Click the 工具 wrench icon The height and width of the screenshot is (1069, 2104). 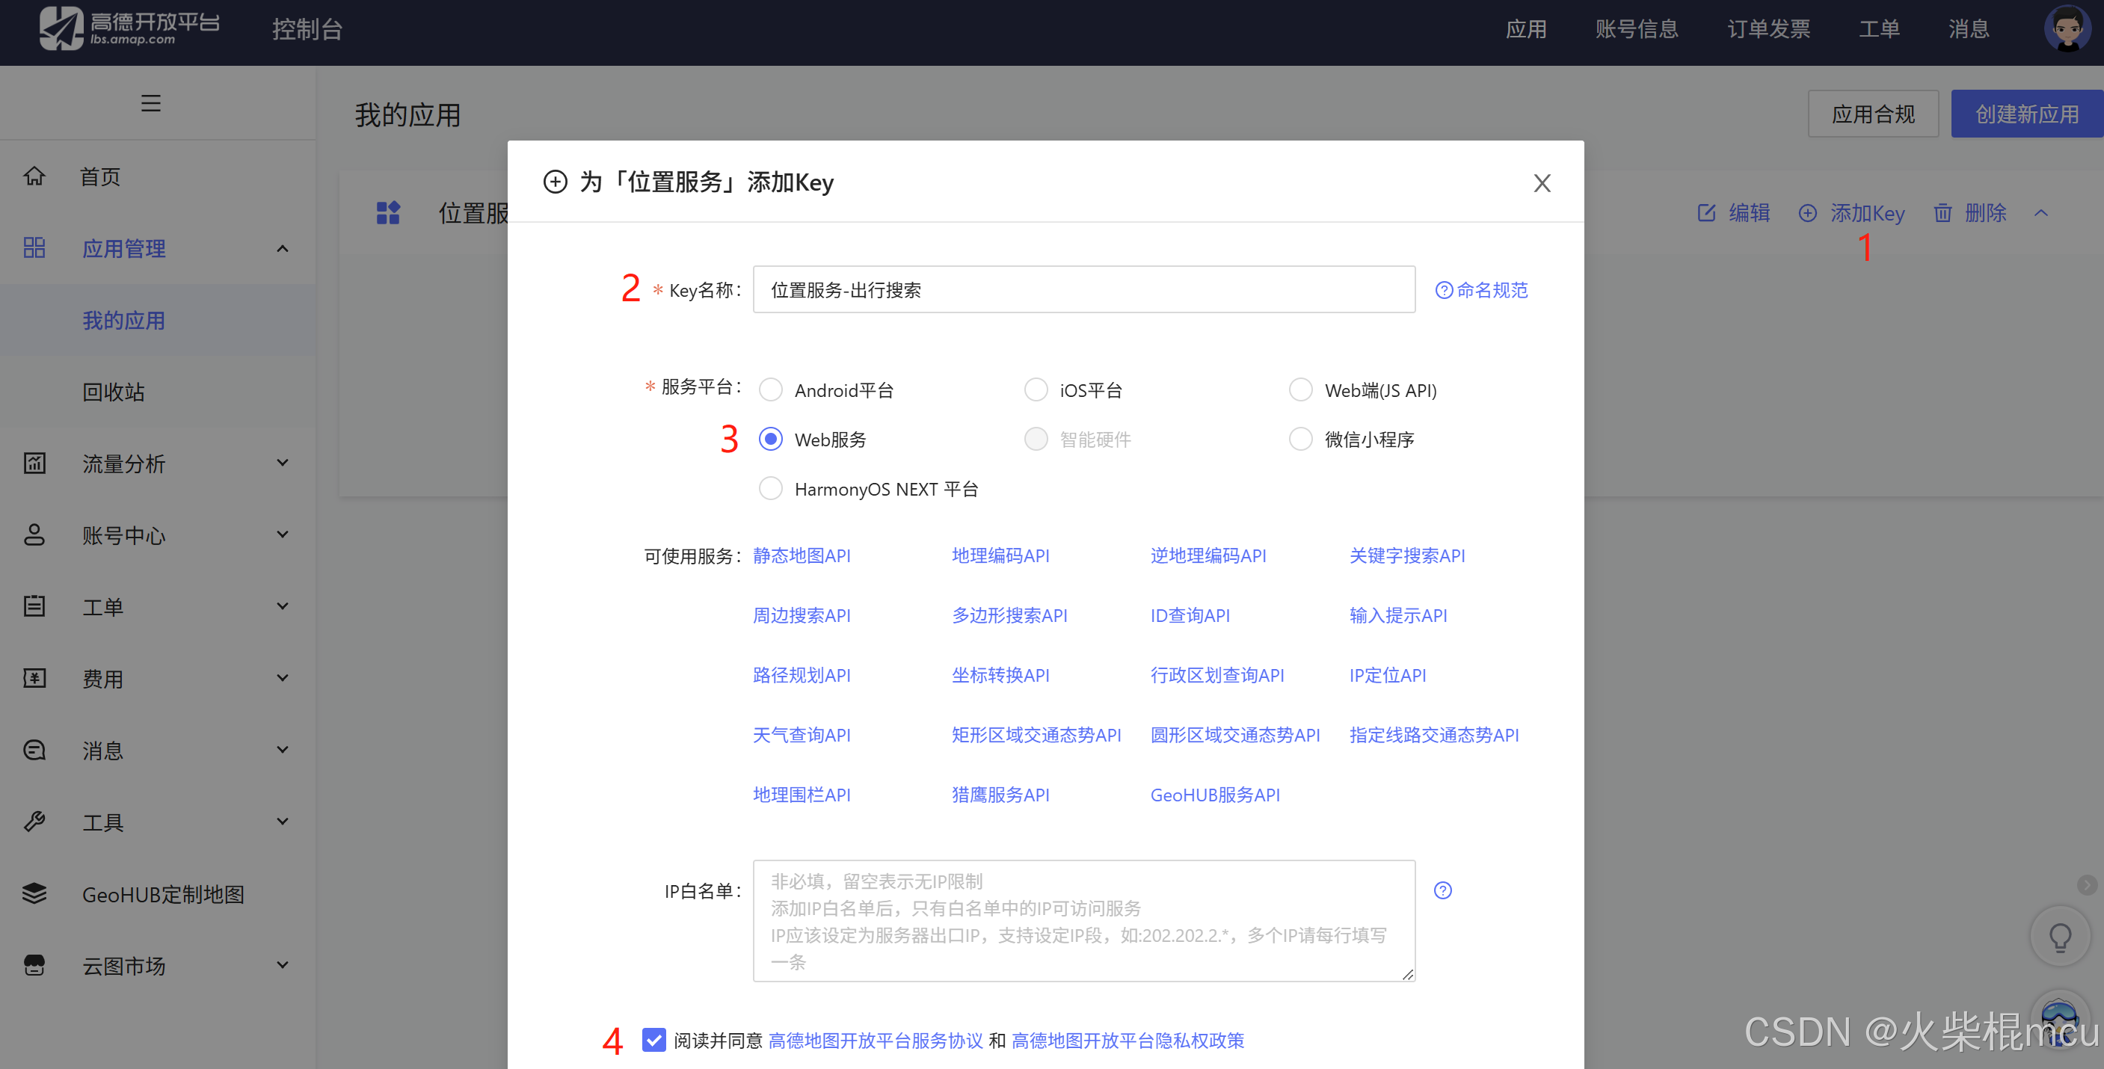[34, 822]
